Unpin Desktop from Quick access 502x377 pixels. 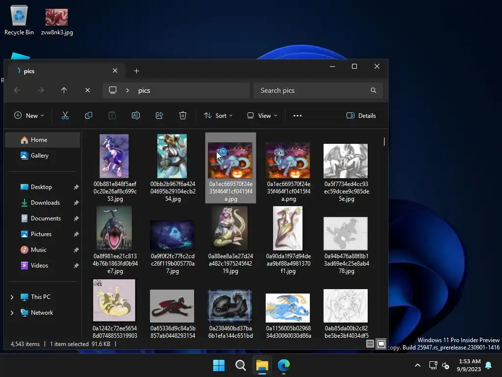[76, 187]
